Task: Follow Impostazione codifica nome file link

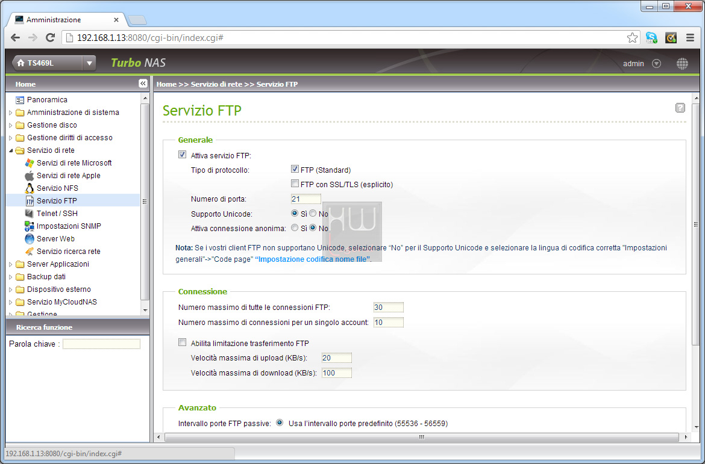Action: [313, 259]
